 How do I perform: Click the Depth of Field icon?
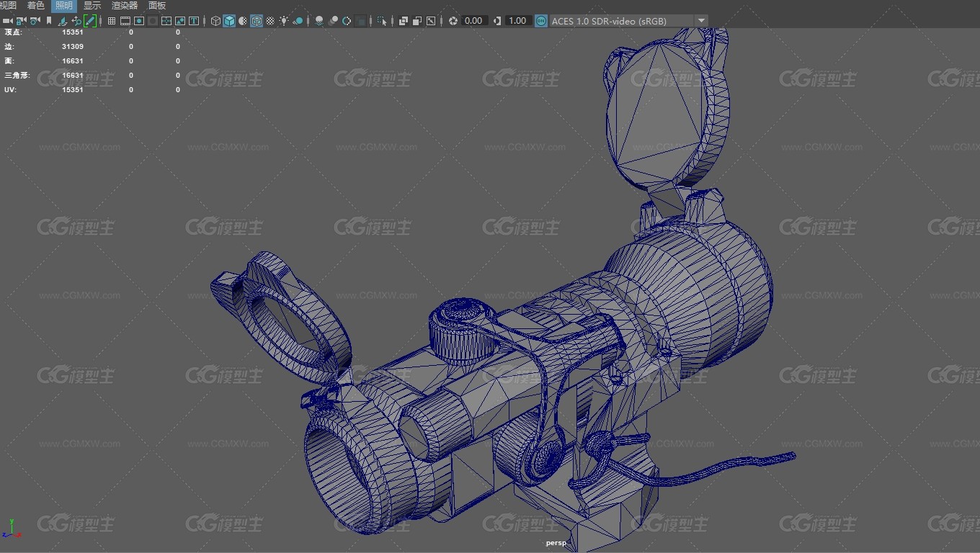(x=360, y=21)
